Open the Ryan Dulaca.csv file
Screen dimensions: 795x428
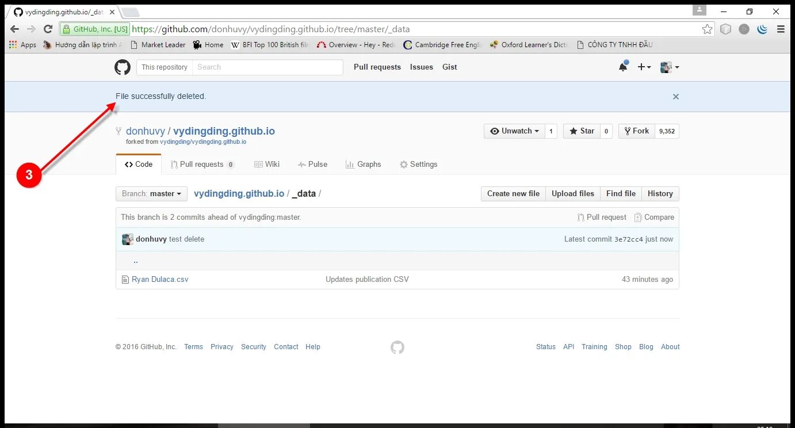(160, 280)
